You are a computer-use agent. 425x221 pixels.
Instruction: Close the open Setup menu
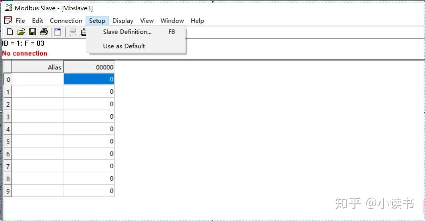click(x=97, y=21)
